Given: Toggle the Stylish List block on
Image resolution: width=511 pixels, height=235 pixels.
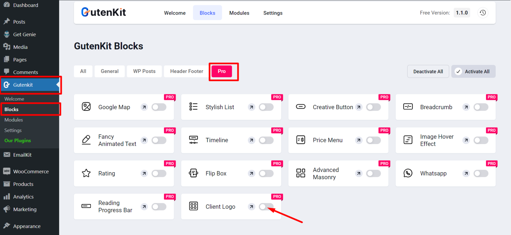Looking at the screenshot, I should click(266, 107).
